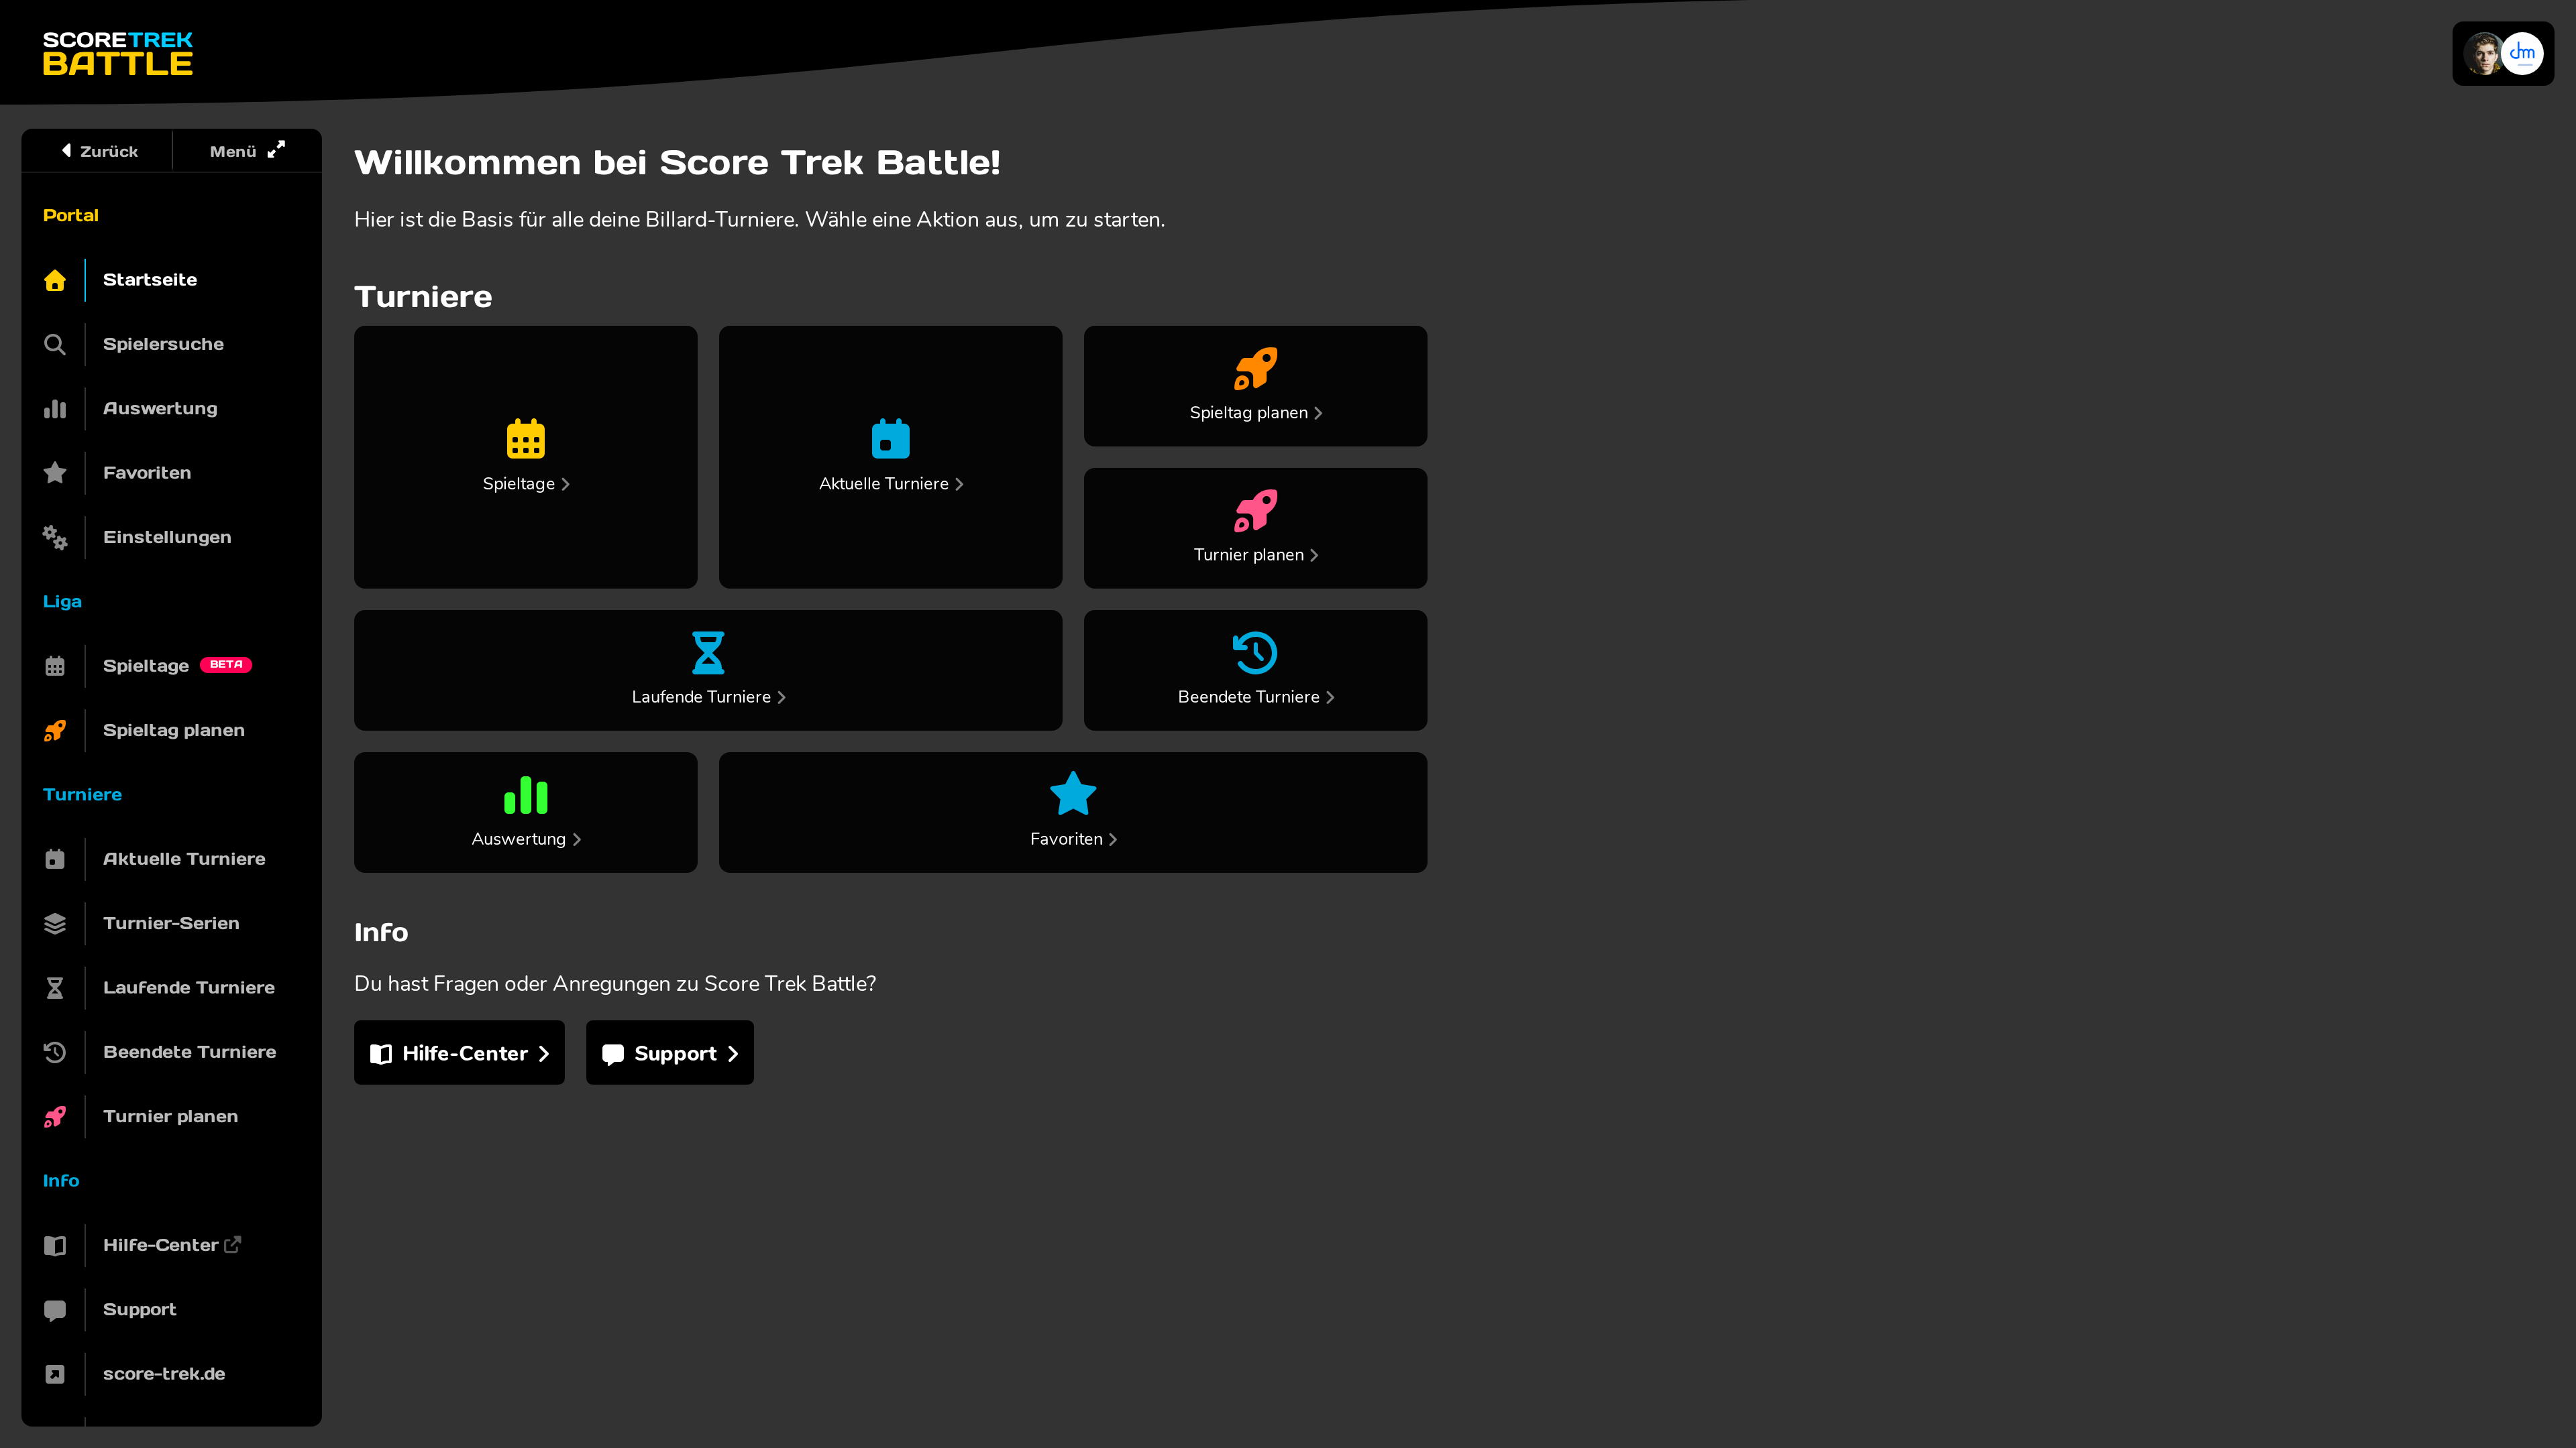Open Turnier-Serien in the sidebar

[x=171, y=923]
